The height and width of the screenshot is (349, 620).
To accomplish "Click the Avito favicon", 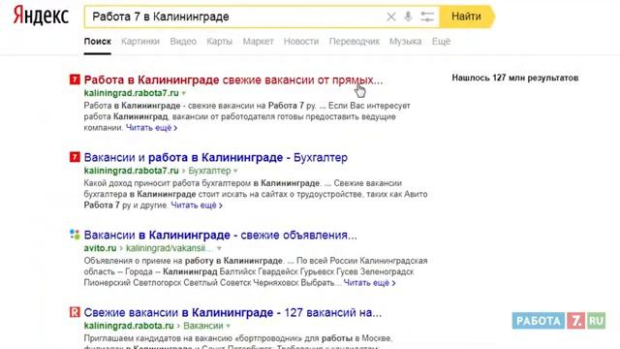I will tap(75, 235).
